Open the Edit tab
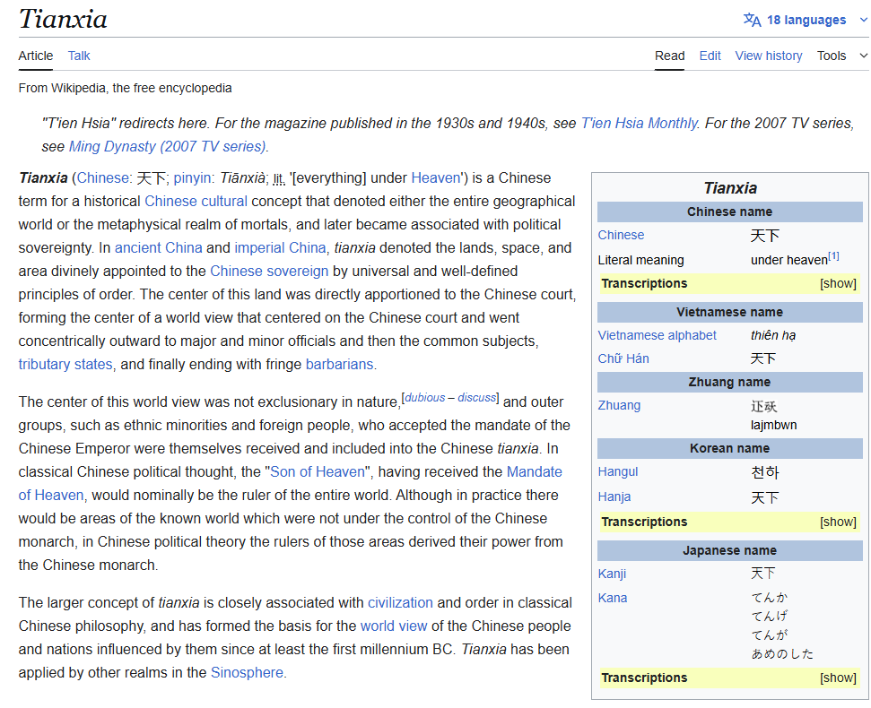Viewport: 871px width, 708px height. point(710,56)
